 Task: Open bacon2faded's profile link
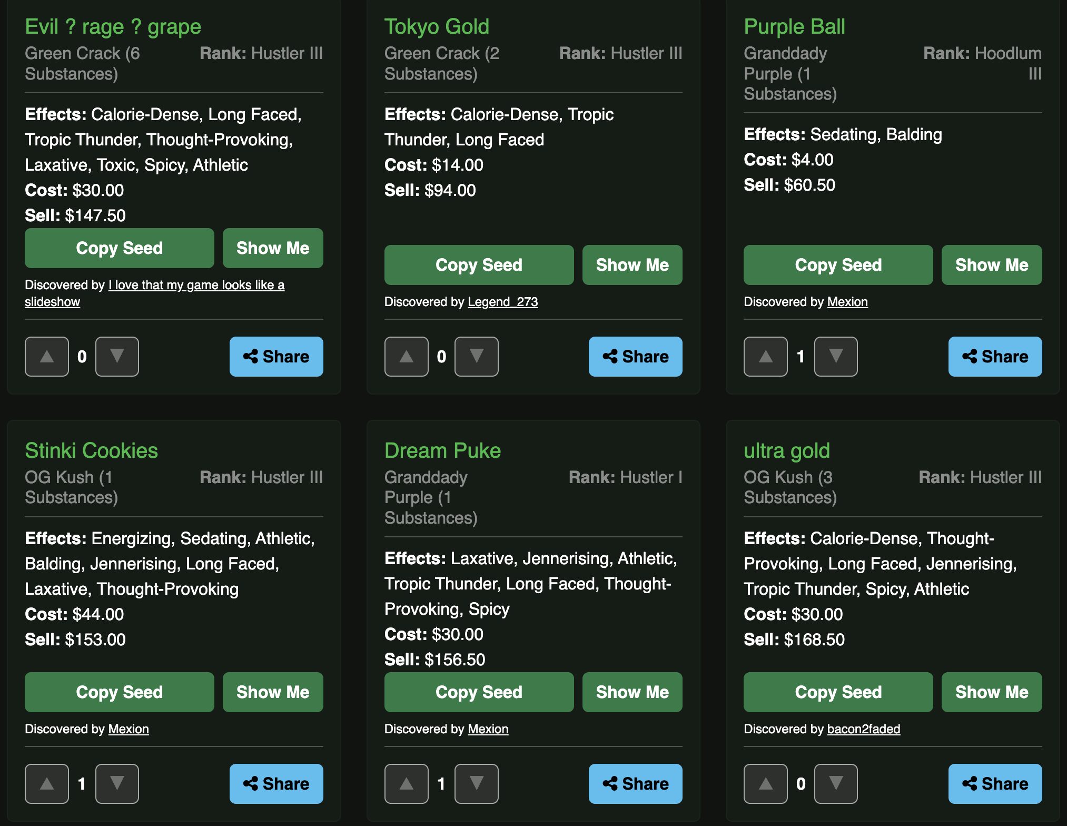pos(863,729)
